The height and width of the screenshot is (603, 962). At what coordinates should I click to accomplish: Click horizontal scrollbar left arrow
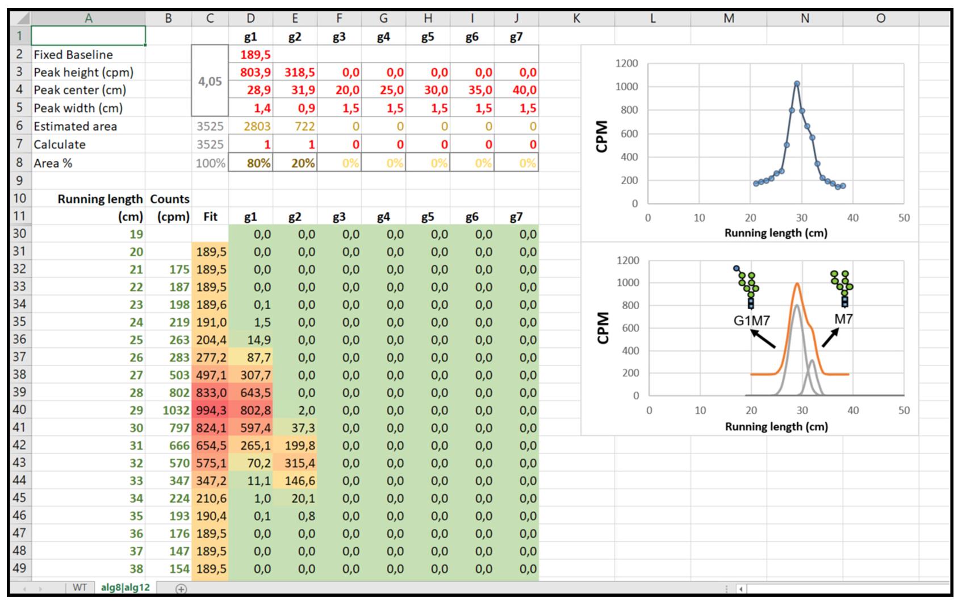[x=741, y=589]
